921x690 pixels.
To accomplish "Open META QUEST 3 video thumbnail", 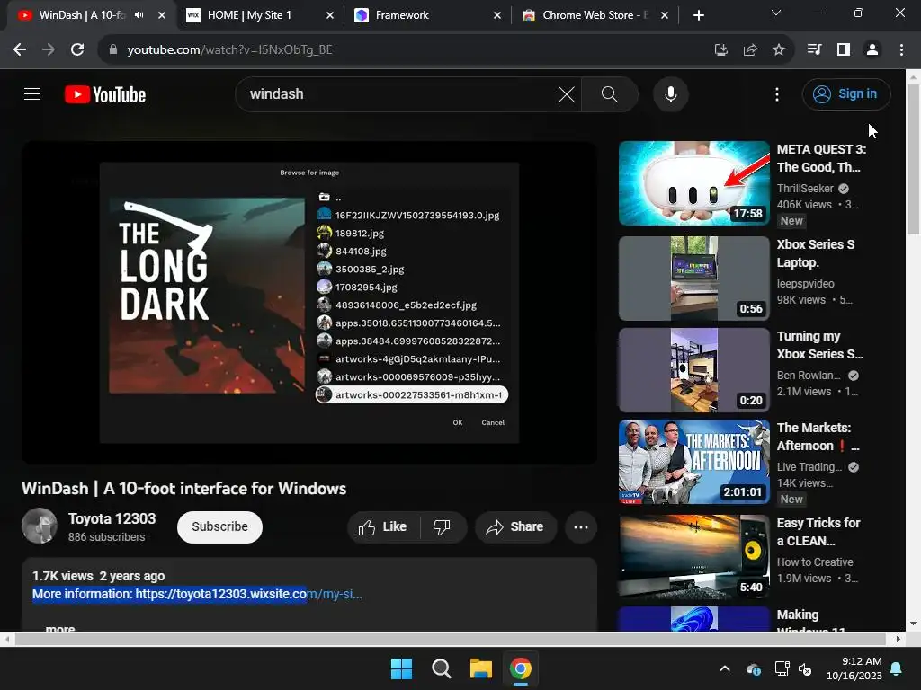I will (x=694, y=183).
